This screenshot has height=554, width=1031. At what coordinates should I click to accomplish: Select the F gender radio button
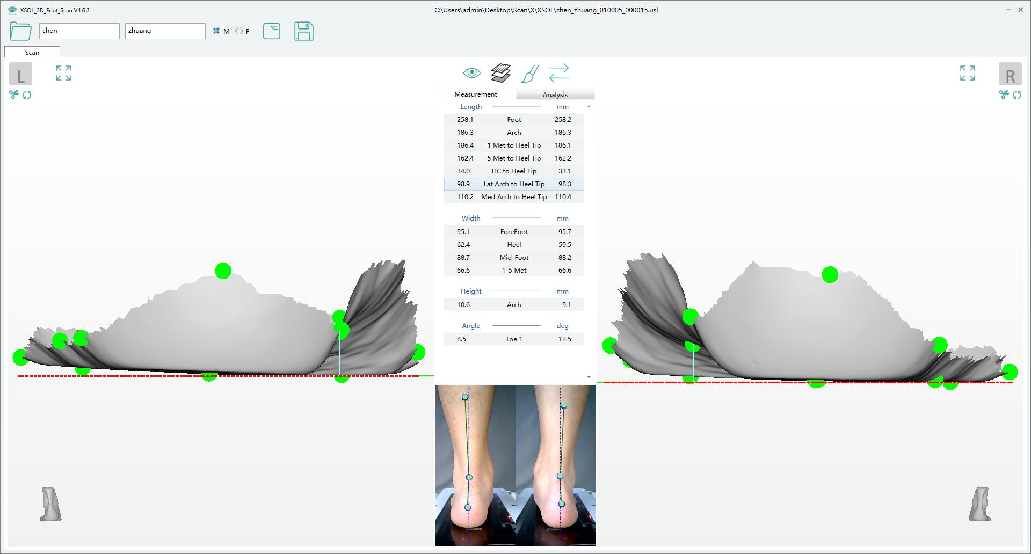(x=239, y=31)
